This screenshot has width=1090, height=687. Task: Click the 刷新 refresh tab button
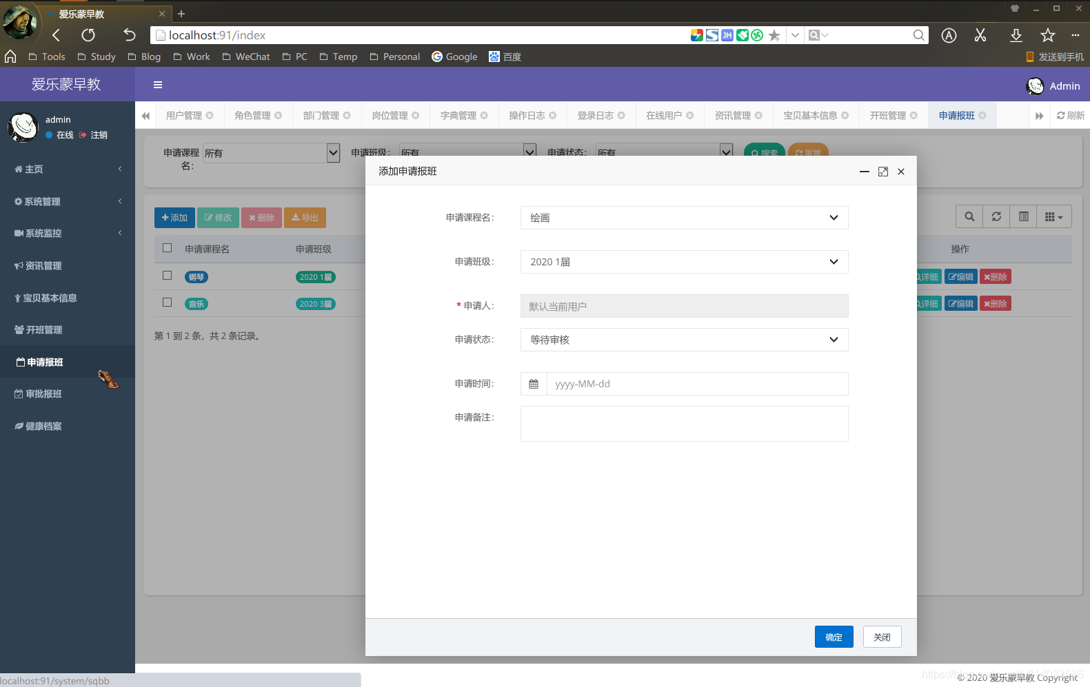coord(1071,115)
